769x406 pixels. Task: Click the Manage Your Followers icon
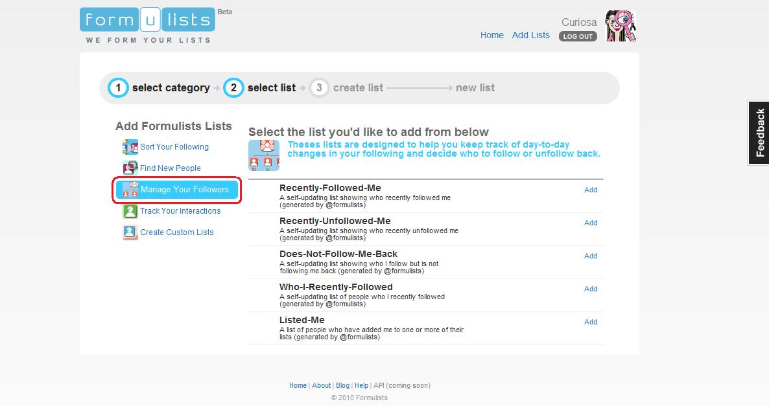click(130, 190)
